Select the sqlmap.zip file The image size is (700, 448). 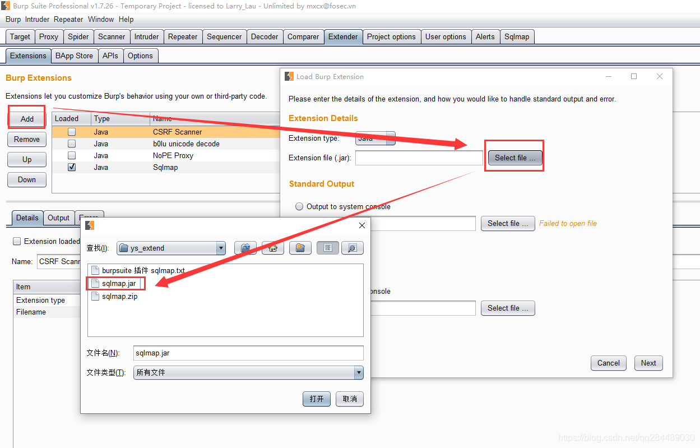[x=114, y=296]
